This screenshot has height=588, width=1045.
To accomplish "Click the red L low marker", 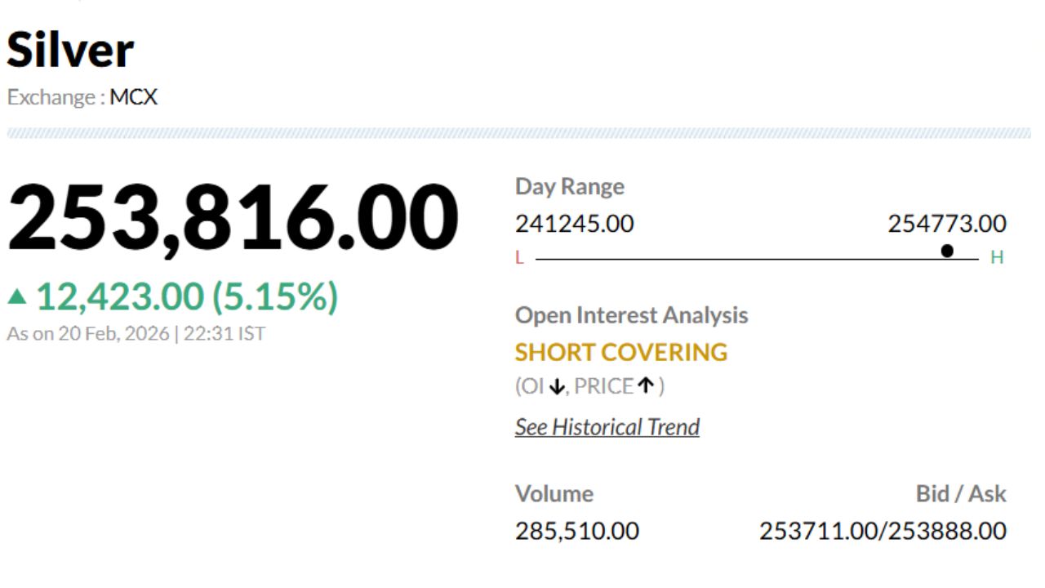I will (519, 258).
